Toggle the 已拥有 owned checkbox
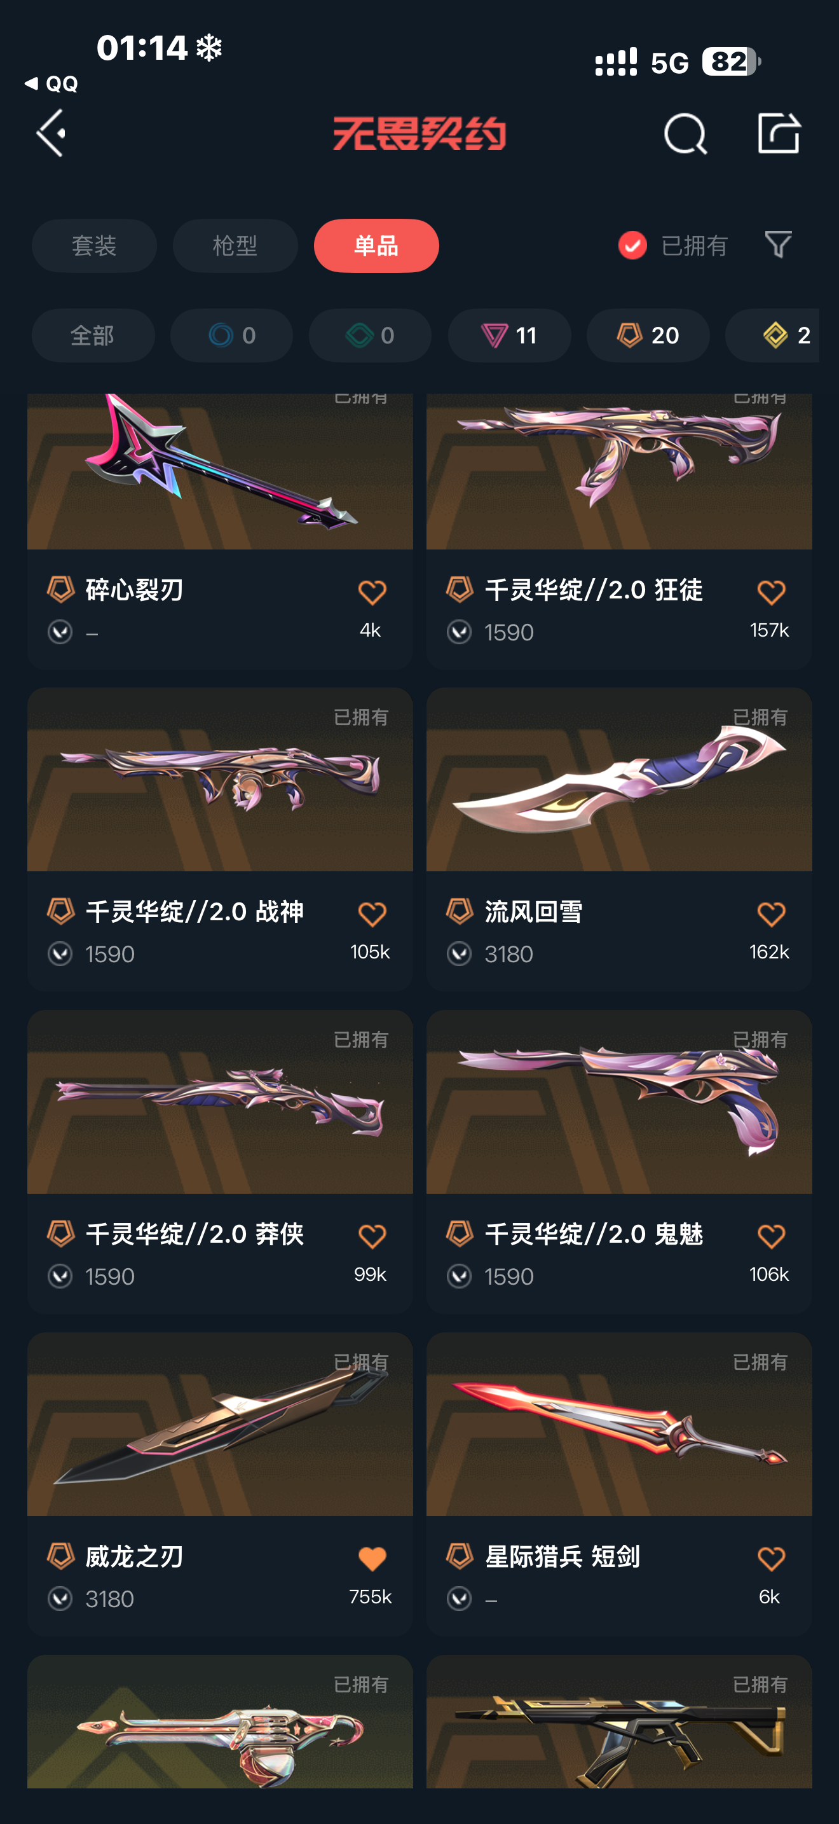The width and height of the screenshot is (839, 1824). click(632, 245)
